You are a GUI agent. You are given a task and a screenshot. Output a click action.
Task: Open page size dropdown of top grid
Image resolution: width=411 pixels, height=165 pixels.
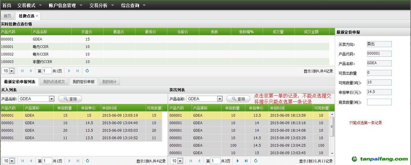(x=12, y=71)
